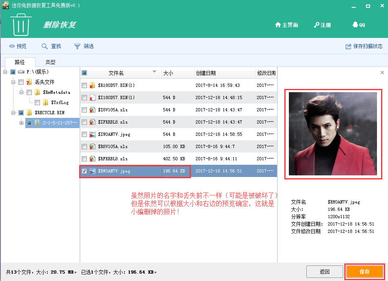The image size is (388, 281).
Task: Click the save scan status icon
Action: click(348, 46)
